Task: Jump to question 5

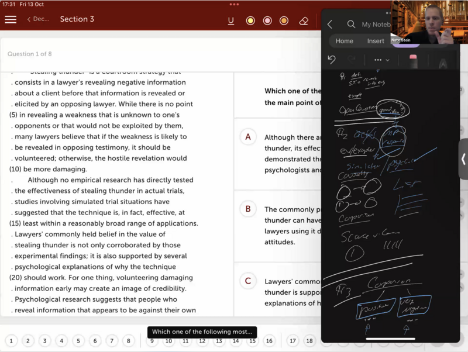Action: pyautogui.click(x=78, y=341)
